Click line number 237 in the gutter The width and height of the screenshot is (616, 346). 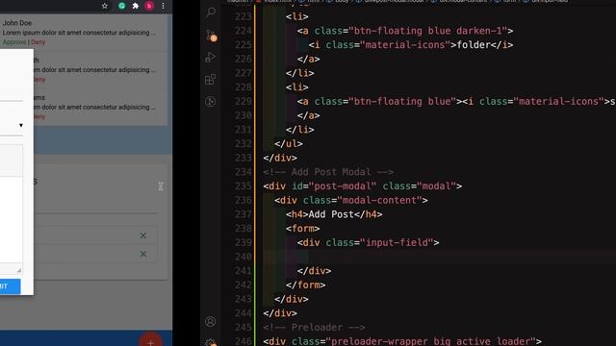pos(243,214)
